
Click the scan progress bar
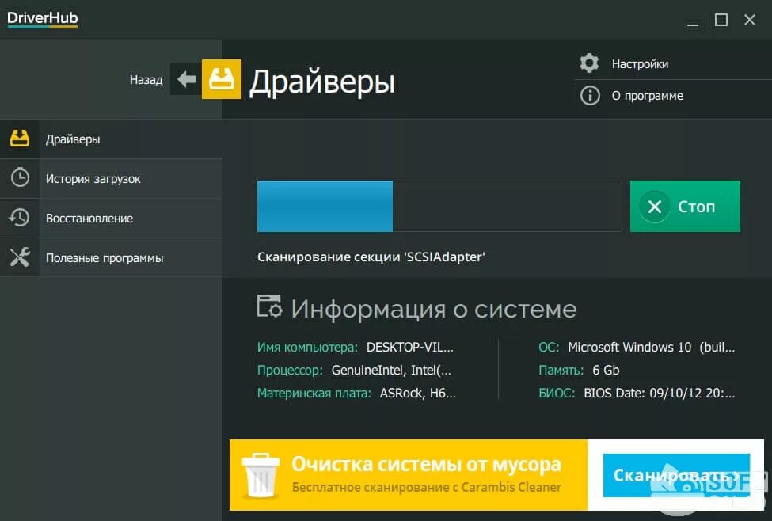[x=439, y=207]
